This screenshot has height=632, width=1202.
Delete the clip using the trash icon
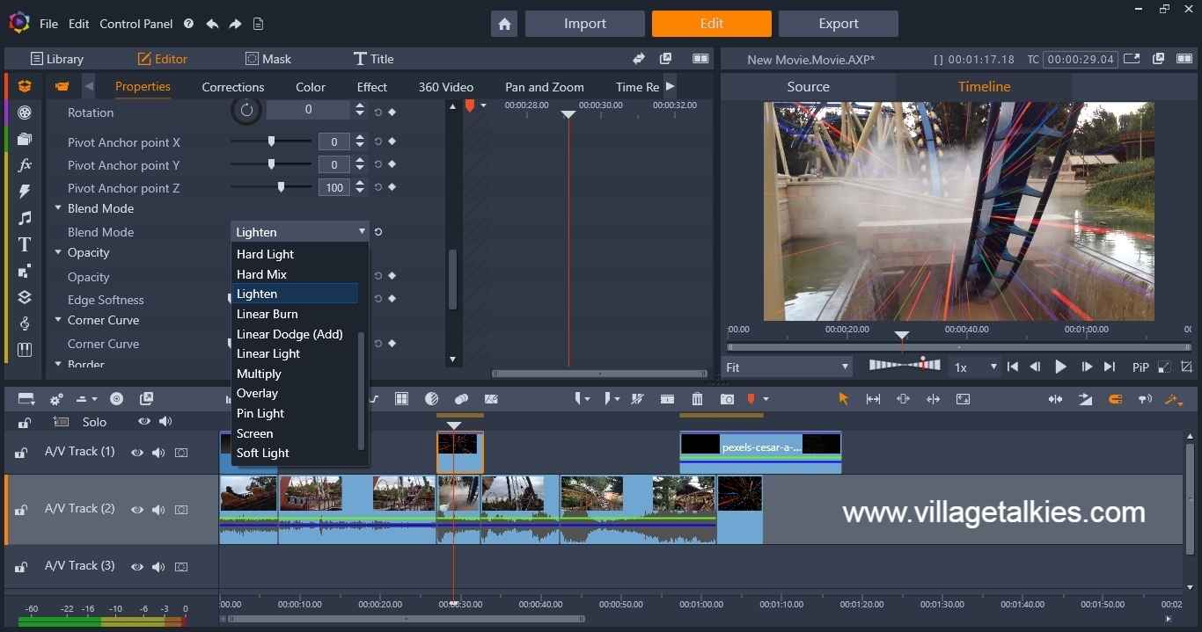coord(697,399)
